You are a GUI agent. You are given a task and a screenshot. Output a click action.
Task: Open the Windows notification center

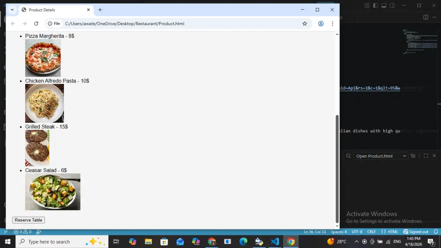pyautogui.click(x=431, y=241)
